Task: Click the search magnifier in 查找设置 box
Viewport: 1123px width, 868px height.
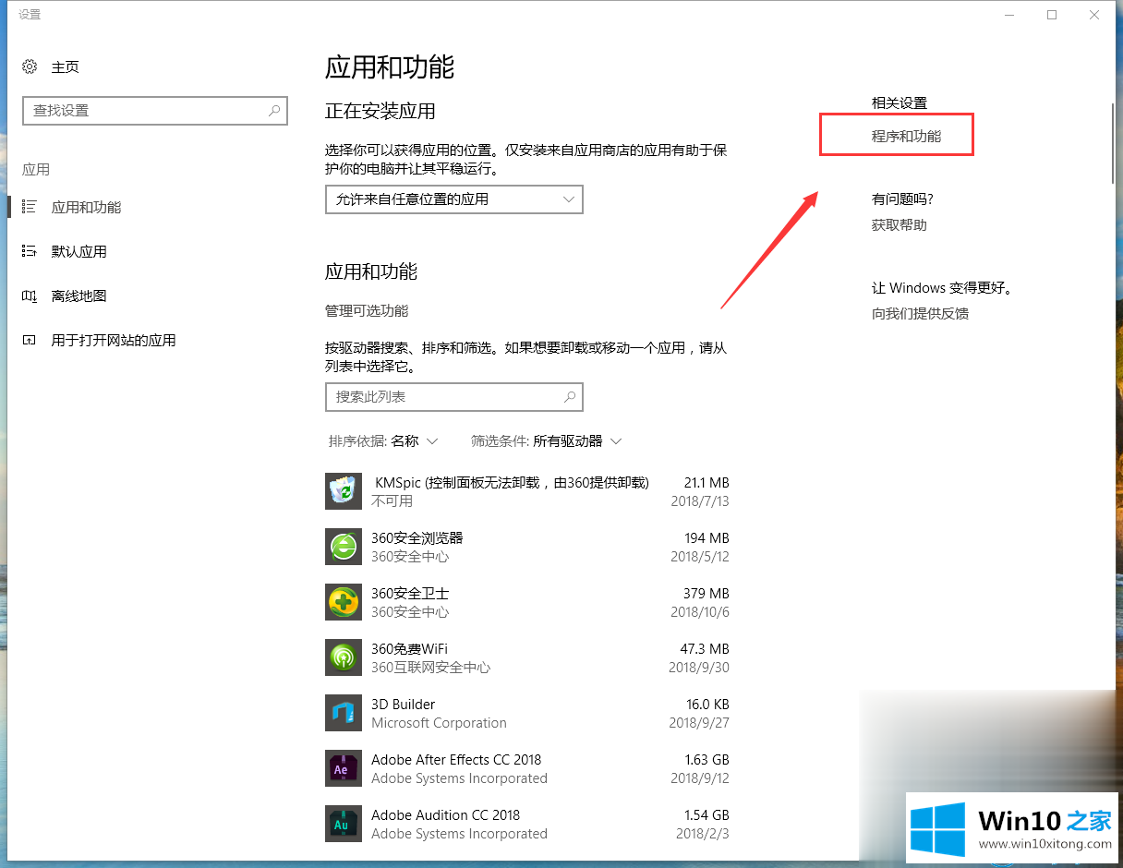Action: (x=274, y=110)
